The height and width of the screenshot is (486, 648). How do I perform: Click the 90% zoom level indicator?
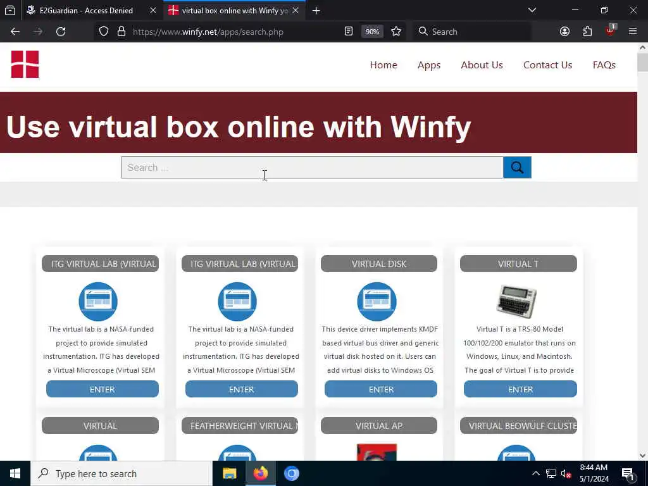372,32
